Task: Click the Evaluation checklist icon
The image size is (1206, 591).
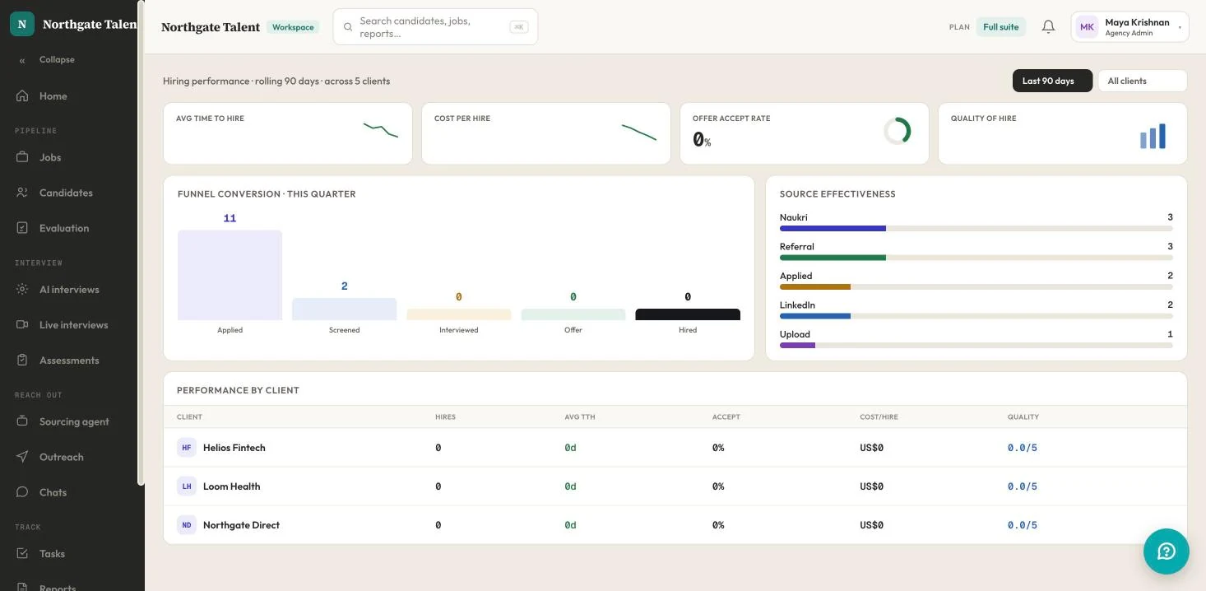Action: tap(22, 228)
